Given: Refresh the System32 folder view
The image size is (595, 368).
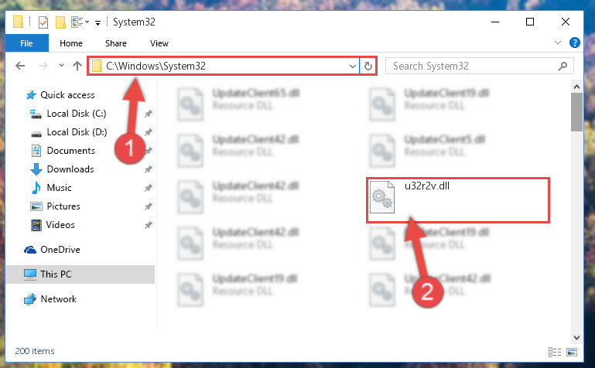Looking at the screenshot, I should point(368,66).
